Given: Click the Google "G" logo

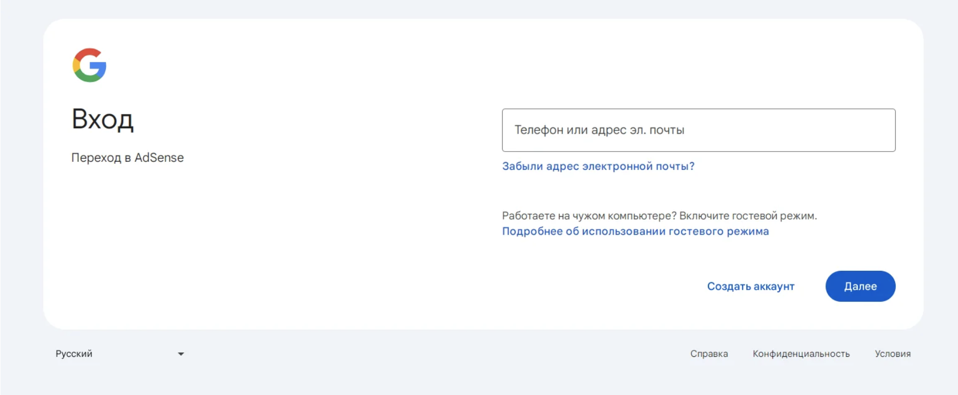Looking at the screenshot, I should tap(90, 65).
